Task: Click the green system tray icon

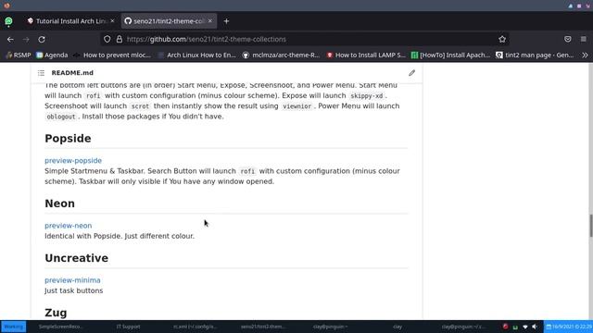Action: tap(515, 327)
